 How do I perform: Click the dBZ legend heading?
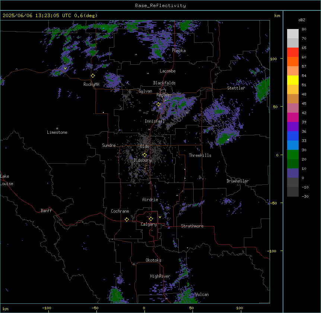tap(302, 20)
